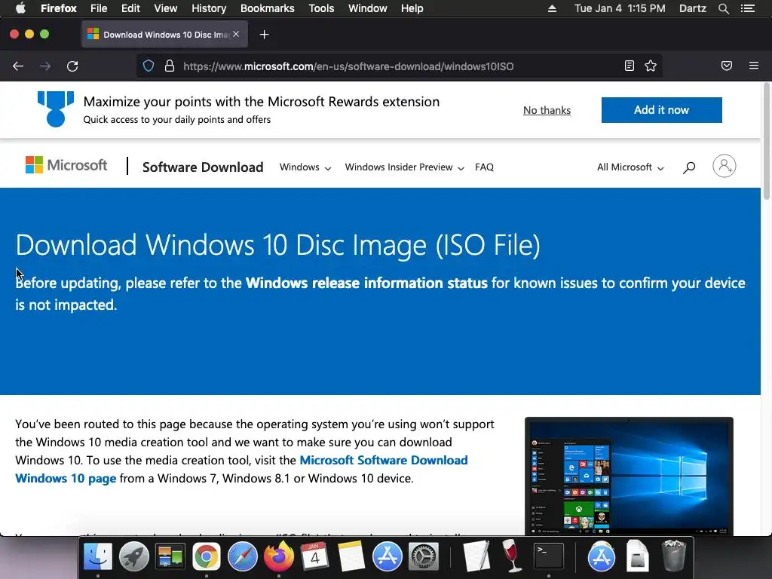The width and height of the screenshot is (772, 579).
Task: Open the Control Center list icon in menu bar
Action: tap(748, 8)
